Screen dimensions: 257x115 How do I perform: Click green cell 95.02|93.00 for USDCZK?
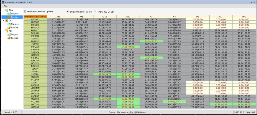click(x=128, y=77)
